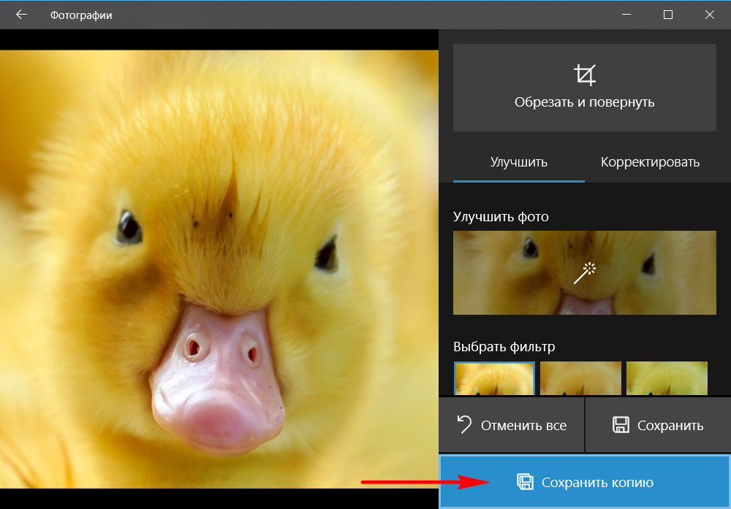Click the Улучшить фото preview image
Screen dimensions: 731x509
coord(585,272)
